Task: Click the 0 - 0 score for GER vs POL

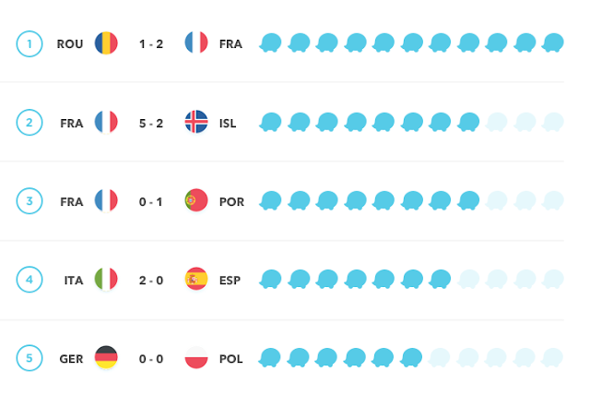Action: (151, 358)
